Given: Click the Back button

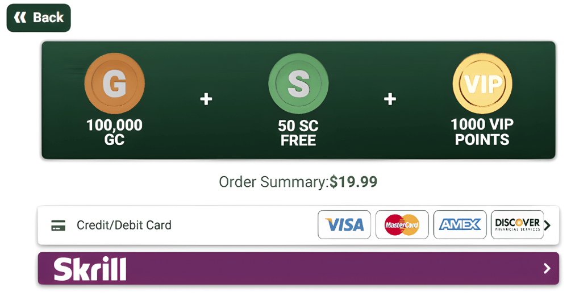Looking at the screenshot, I should coord(39,18).
